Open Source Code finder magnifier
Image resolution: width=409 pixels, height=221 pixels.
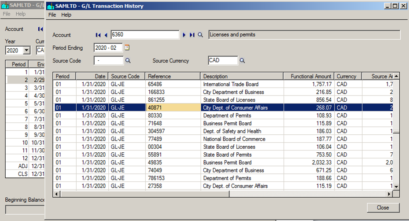tap(128, 61)
